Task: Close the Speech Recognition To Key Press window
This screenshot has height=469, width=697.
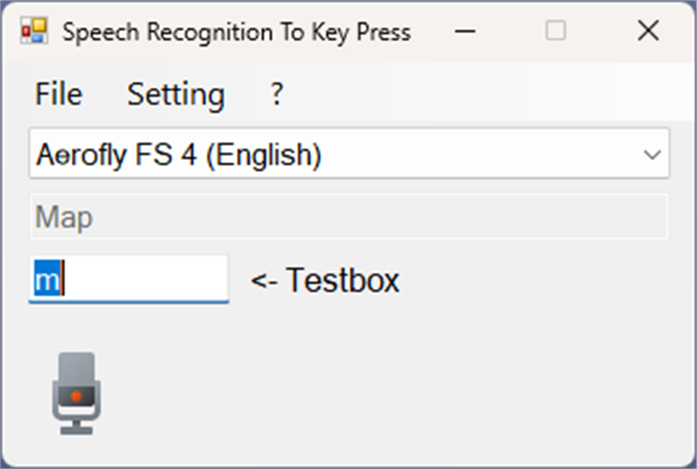Action: (x=648, y=31)
